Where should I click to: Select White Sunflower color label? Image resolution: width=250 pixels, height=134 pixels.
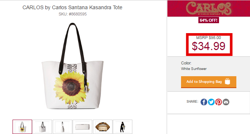click(x=194, y=69)
